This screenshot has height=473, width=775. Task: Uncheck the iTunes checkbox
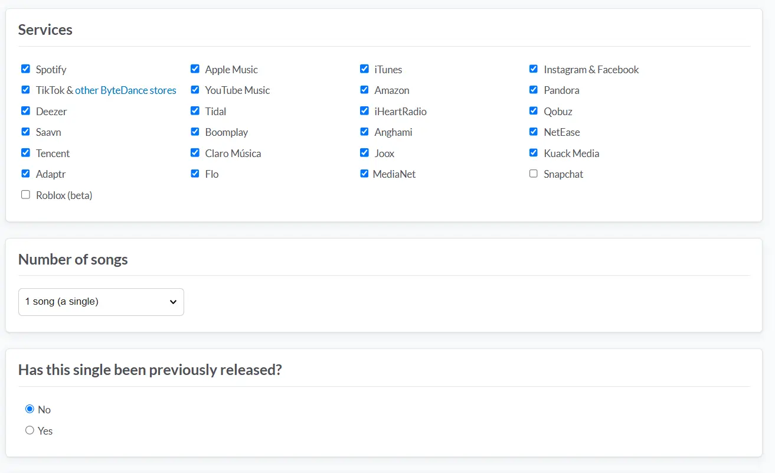[364, 69]
